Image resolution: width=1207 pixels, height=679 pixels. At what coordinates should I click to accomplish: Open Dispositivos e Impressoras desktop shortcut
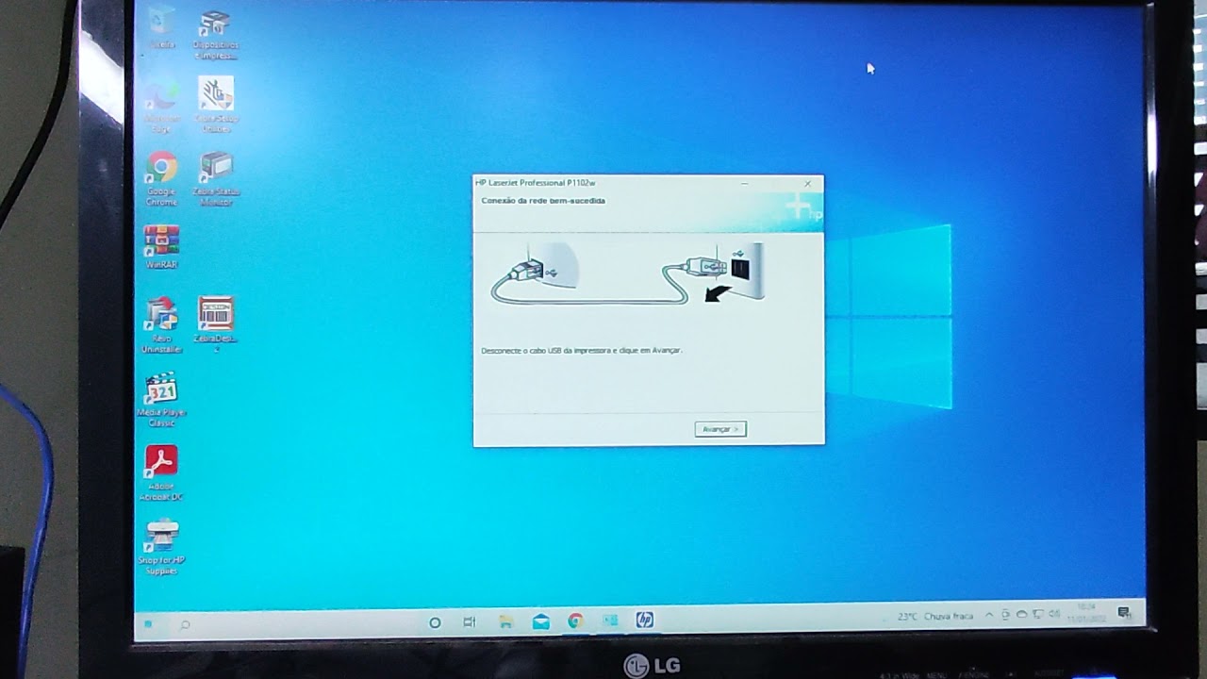click(215, 34)
